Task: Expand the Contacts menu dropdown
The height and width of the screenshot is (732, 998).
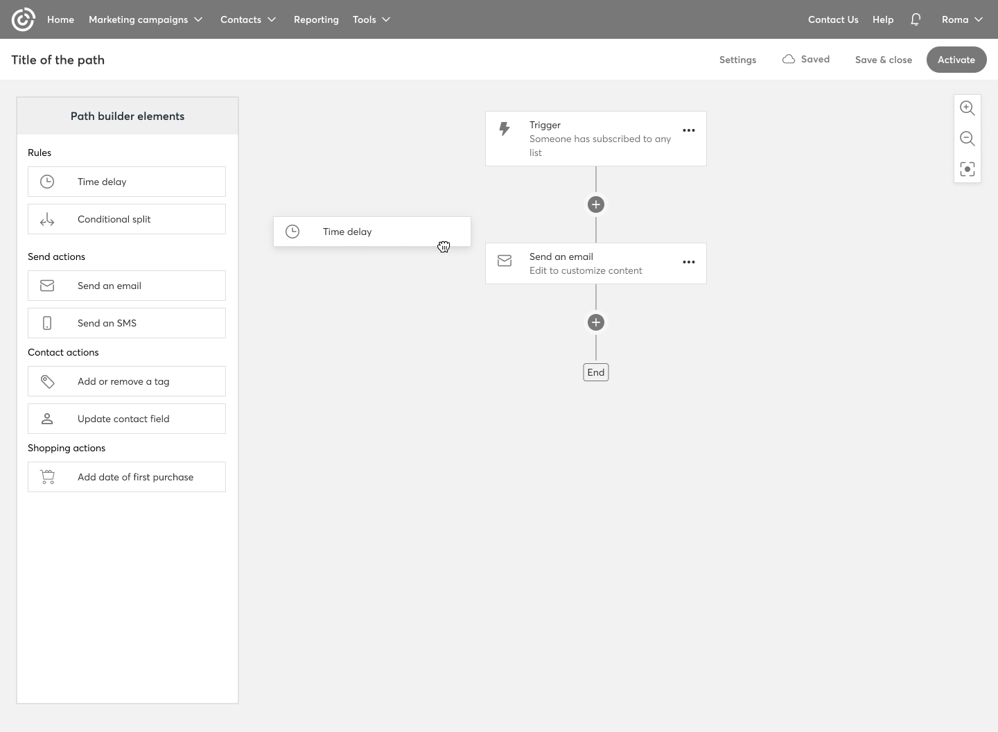Action: point(248,19)
